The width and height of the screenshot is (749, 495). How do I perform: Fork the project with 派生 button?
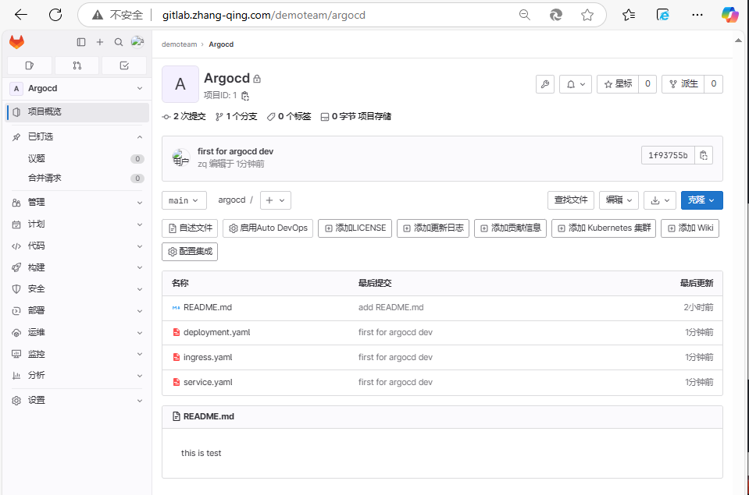point(683,84)
